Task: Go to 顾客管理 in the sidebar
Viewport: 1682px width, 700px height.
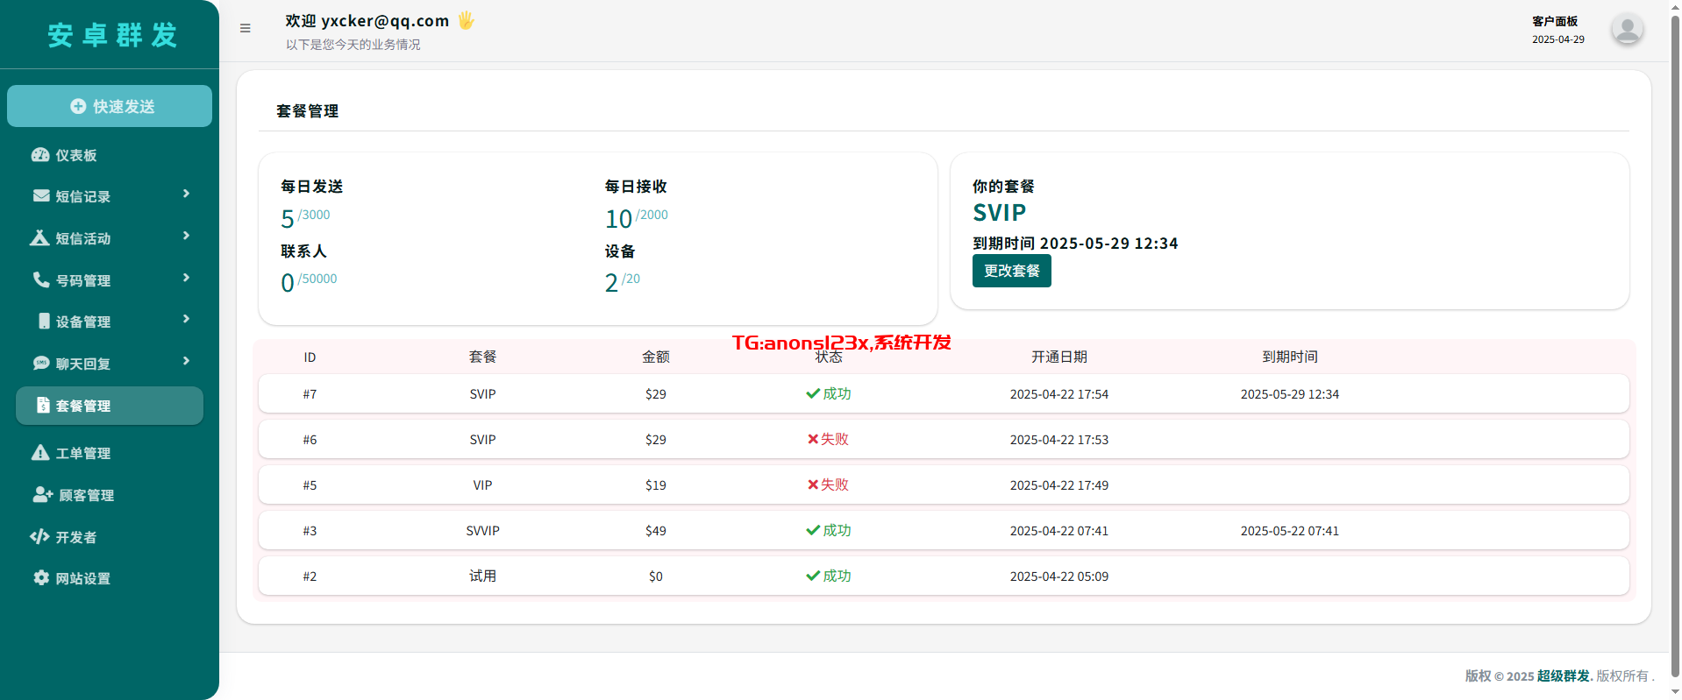Action: [x=86, y=495]
